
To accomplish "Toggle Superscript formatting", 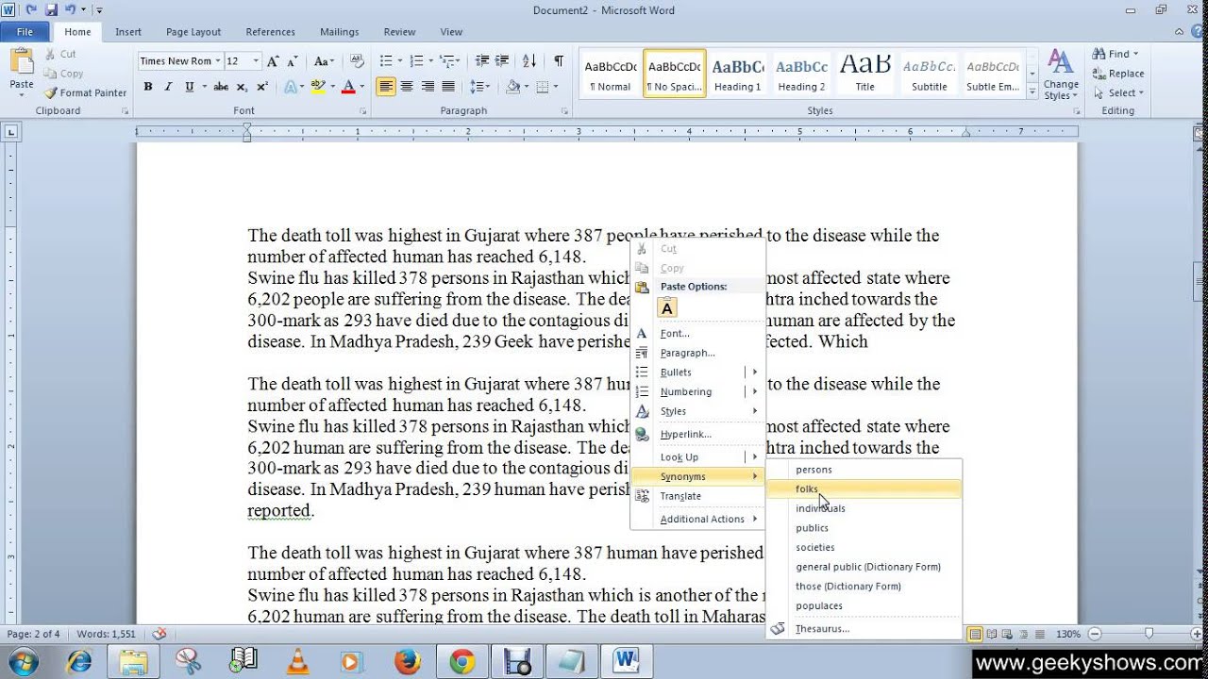I will [262, 87].
